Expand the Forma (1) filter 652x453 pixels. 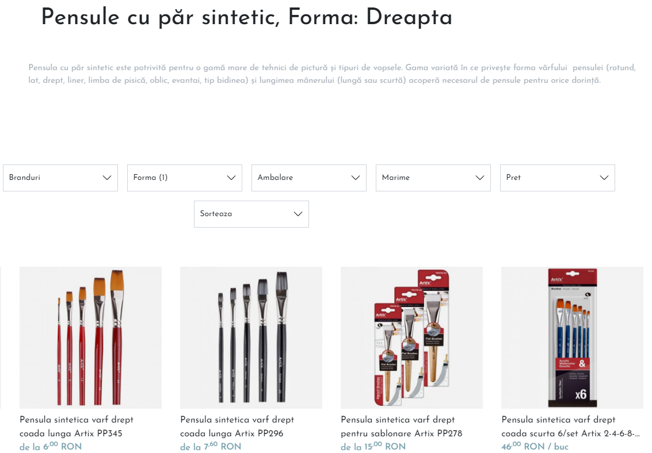[x=185, y=178]
